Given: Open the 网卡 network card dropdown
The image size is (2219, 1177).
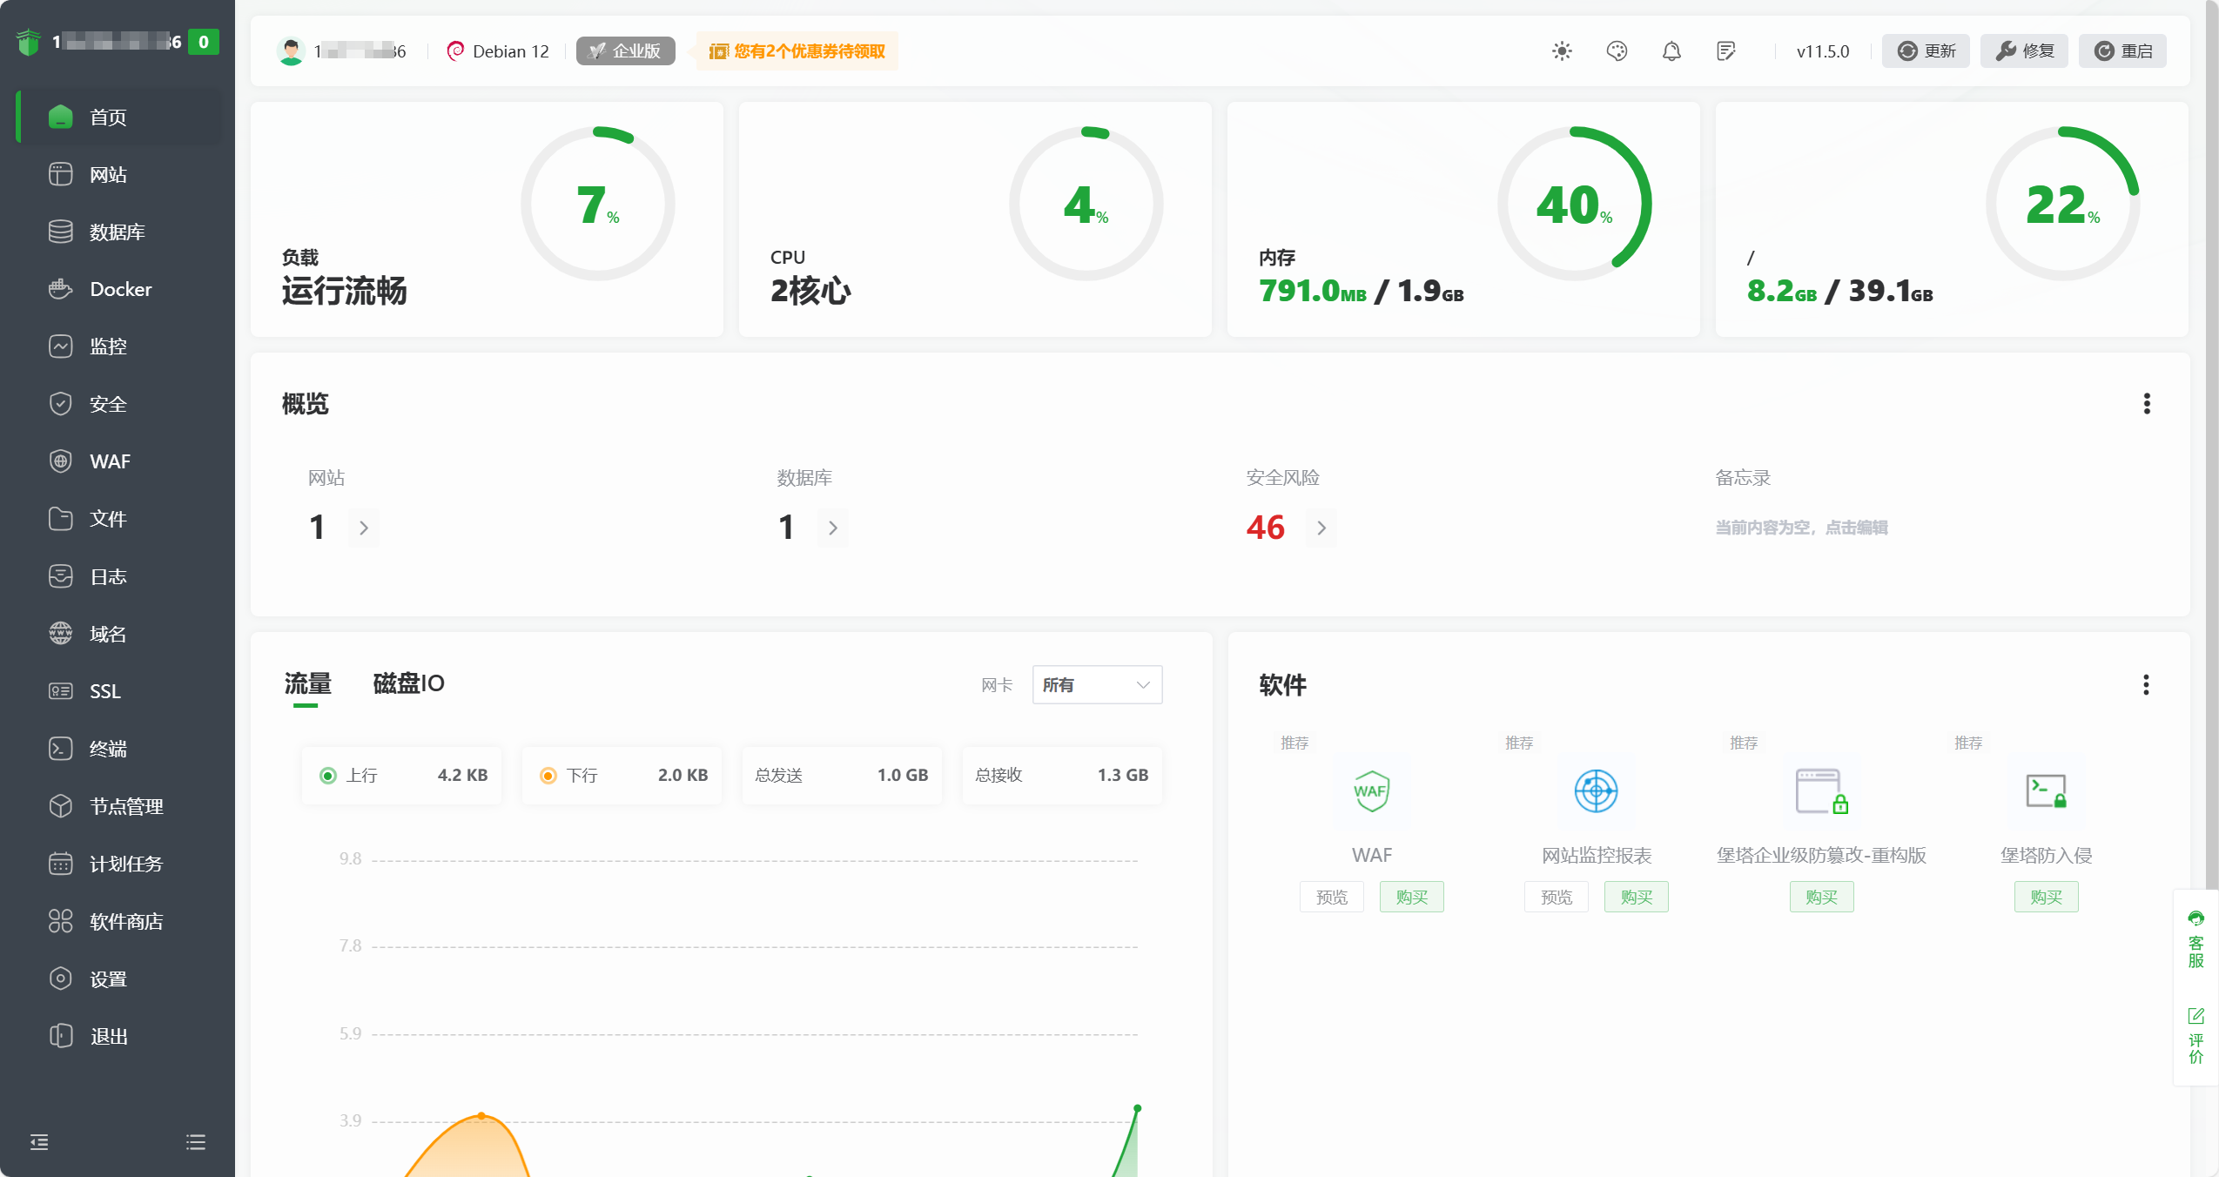Looking at the screenshot, I should tap(1096, 685).
